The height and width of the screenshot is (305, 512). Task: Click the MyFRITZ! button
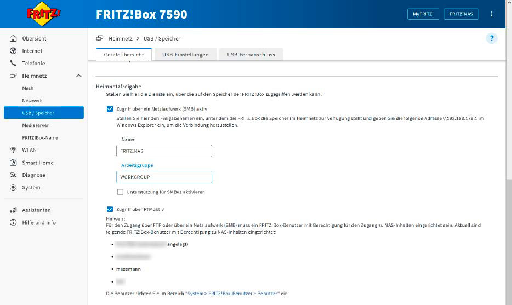pyautogui.click(x=423, y=14)
